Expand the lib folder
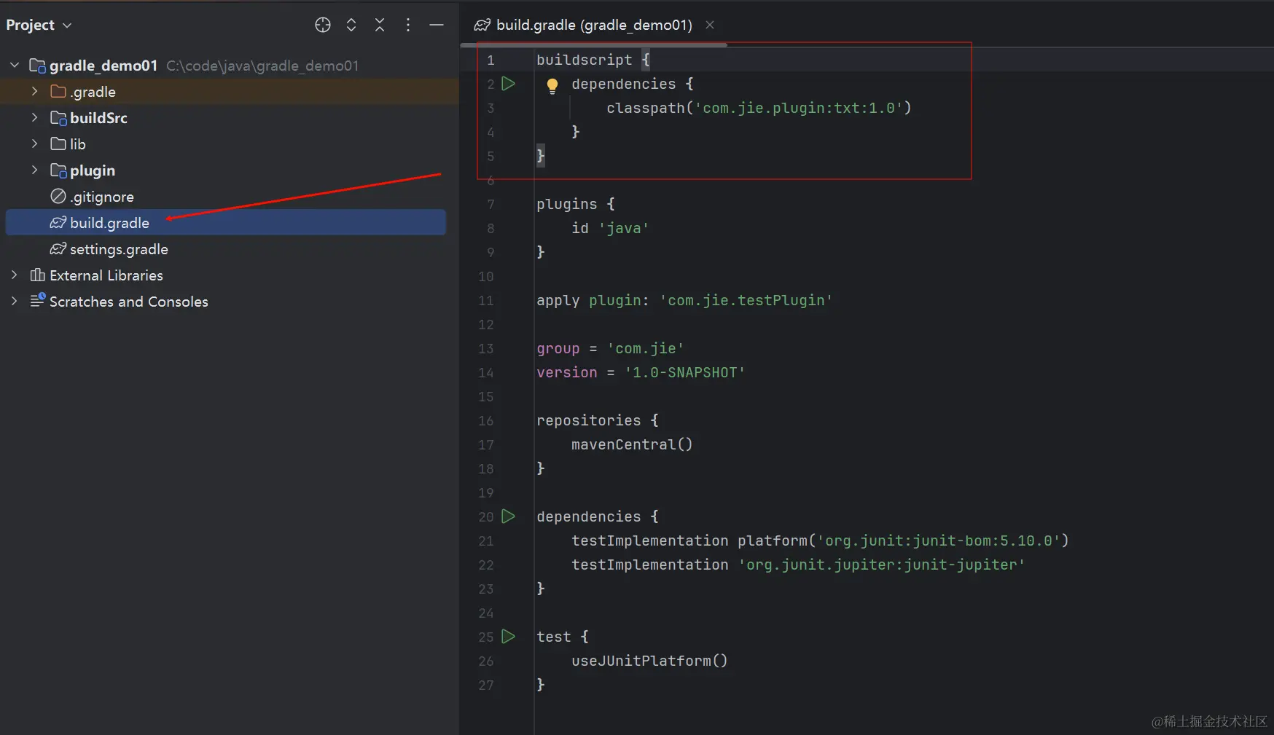The height and width of the screenshot is (735, 1274). (x=34, y=144)
